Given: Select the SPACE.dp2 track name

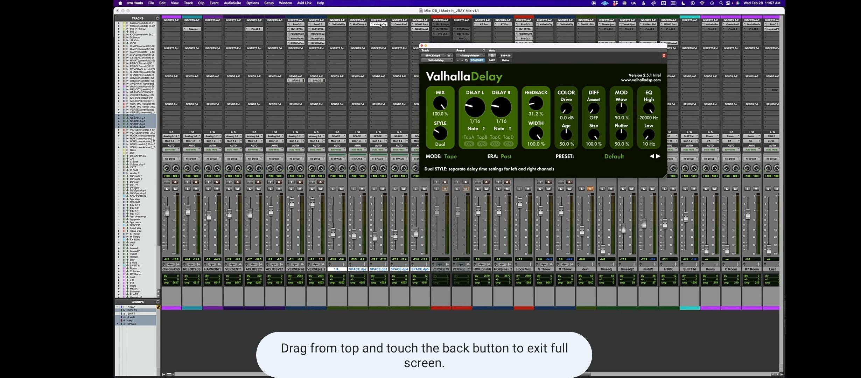Looking at the screenshot, I should click(x=358, y=269).
